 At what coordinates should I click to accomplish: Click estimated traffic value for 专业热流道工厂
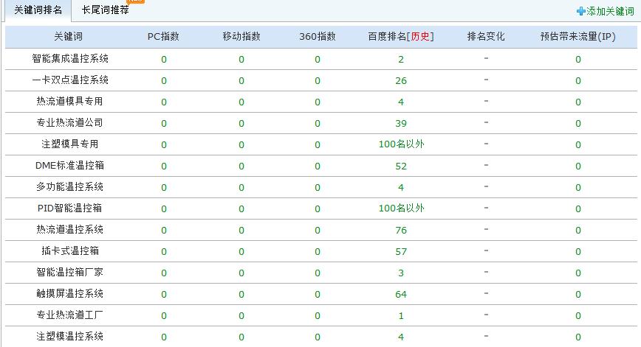tap(578, 316)
